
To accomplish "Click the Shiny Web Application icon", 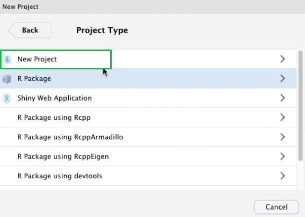I will [x=7, y=98].
